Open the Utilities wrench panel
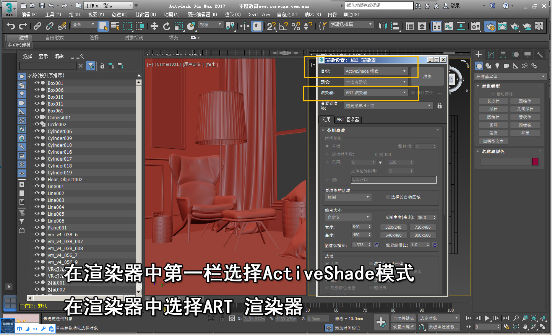This screenshot has height=335, width=552. click(540, 54)
